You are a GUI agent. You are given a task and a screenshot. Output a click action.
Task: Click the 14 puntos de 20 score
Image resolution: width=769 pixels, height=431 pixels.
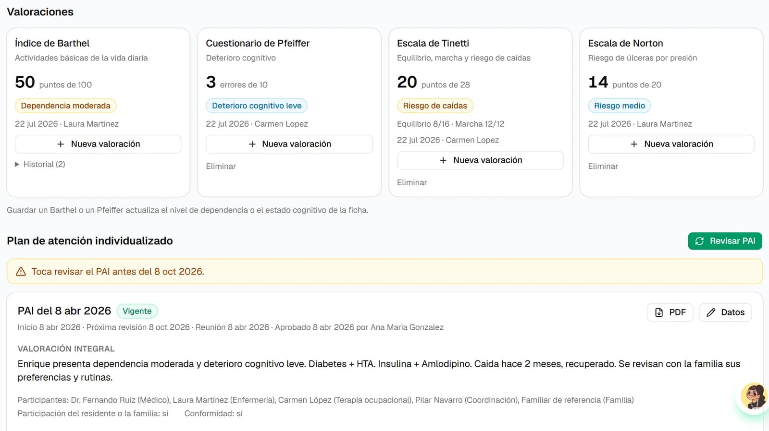[x=625, y=83]
